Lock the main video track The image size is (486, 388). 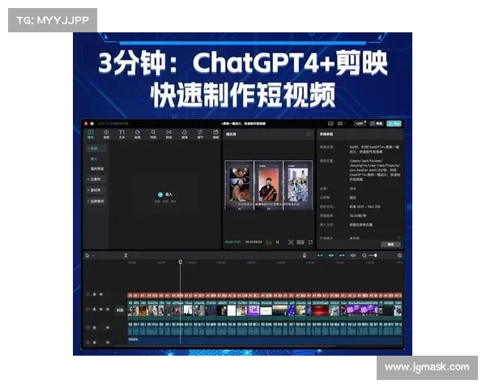(x=95, y=309)
